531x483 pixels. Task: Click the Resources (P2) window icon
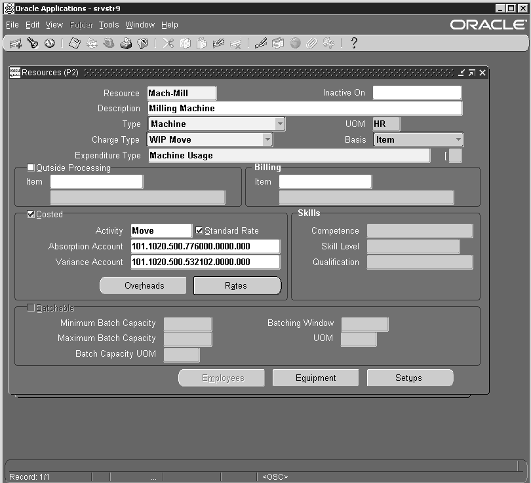(15, 73)
